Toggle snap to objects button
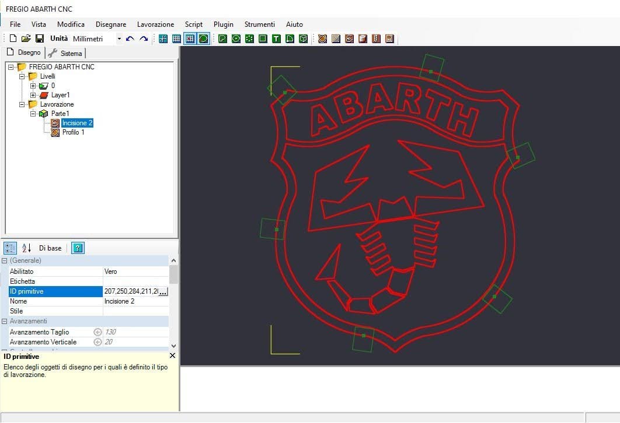This screenshot has height=423, width=620. click(203, 38)
